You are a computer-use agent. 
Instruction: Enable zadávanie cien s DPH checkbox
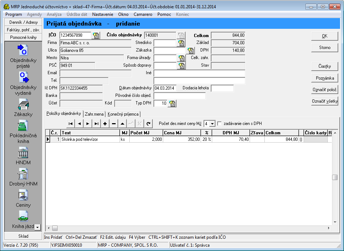[x=220, y=124]
